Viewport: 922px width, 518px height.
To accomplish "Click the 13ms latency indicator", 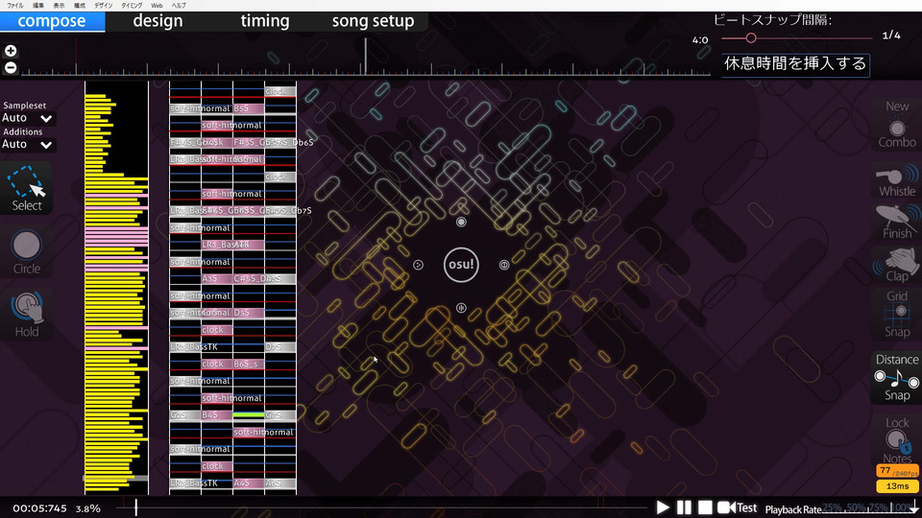I will pos(897,485).
